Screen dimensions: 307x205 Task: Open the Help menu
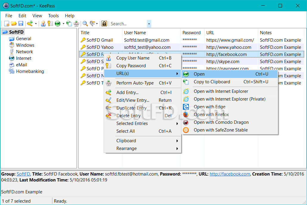coord(70,16)
